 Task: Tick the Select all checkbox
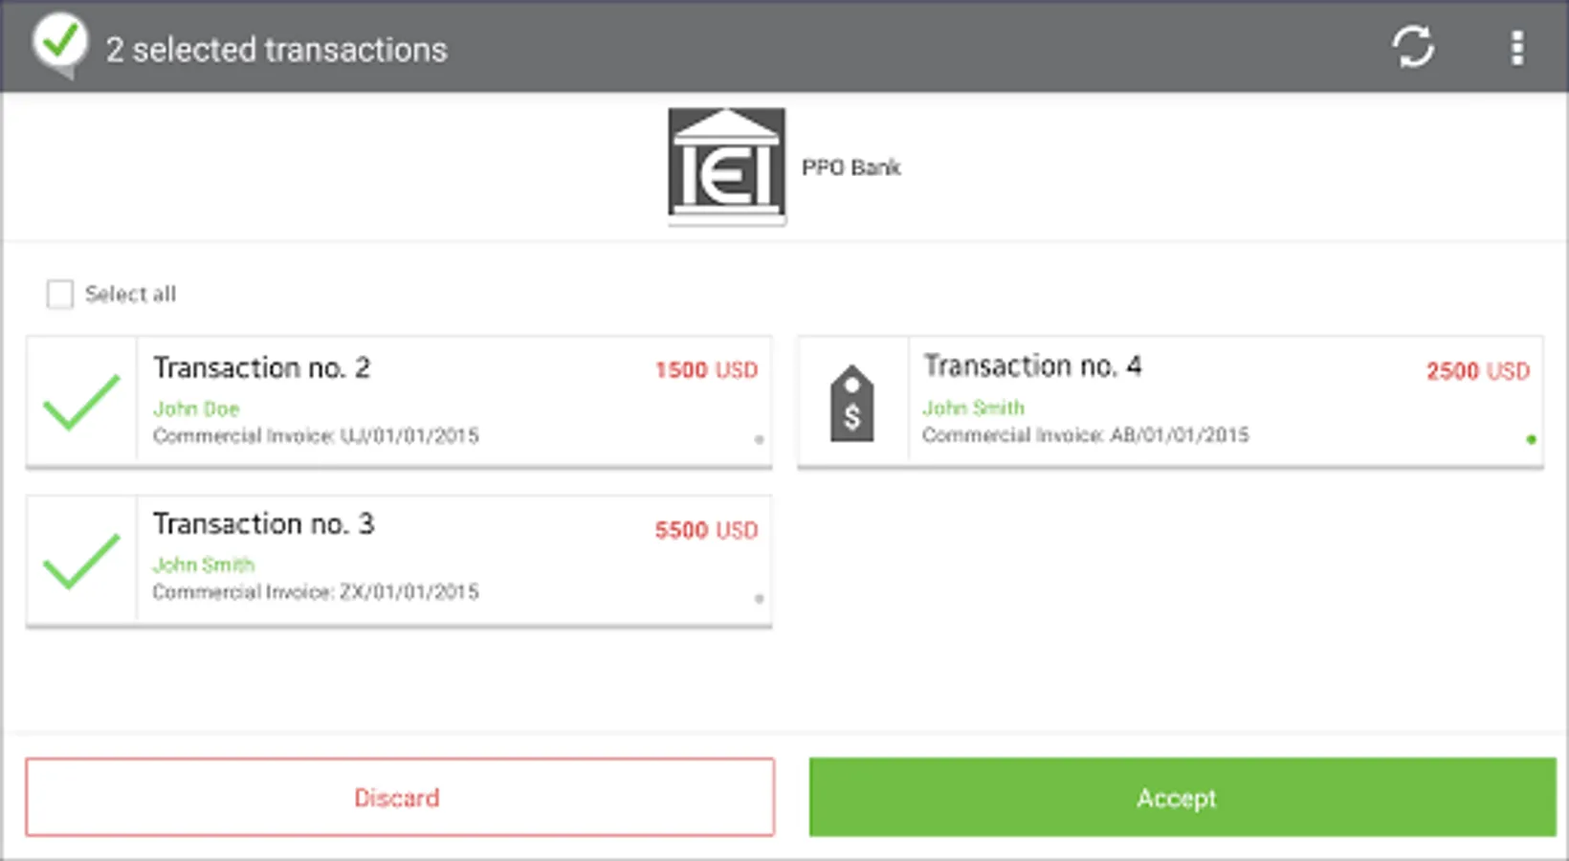tap(60, 294)
